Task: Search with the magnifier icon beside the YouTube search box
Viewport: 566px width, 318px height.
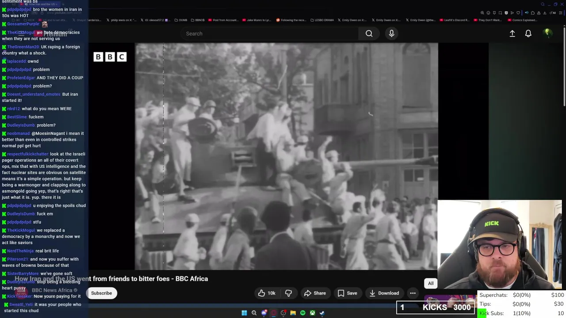Action: click(369, 34)
